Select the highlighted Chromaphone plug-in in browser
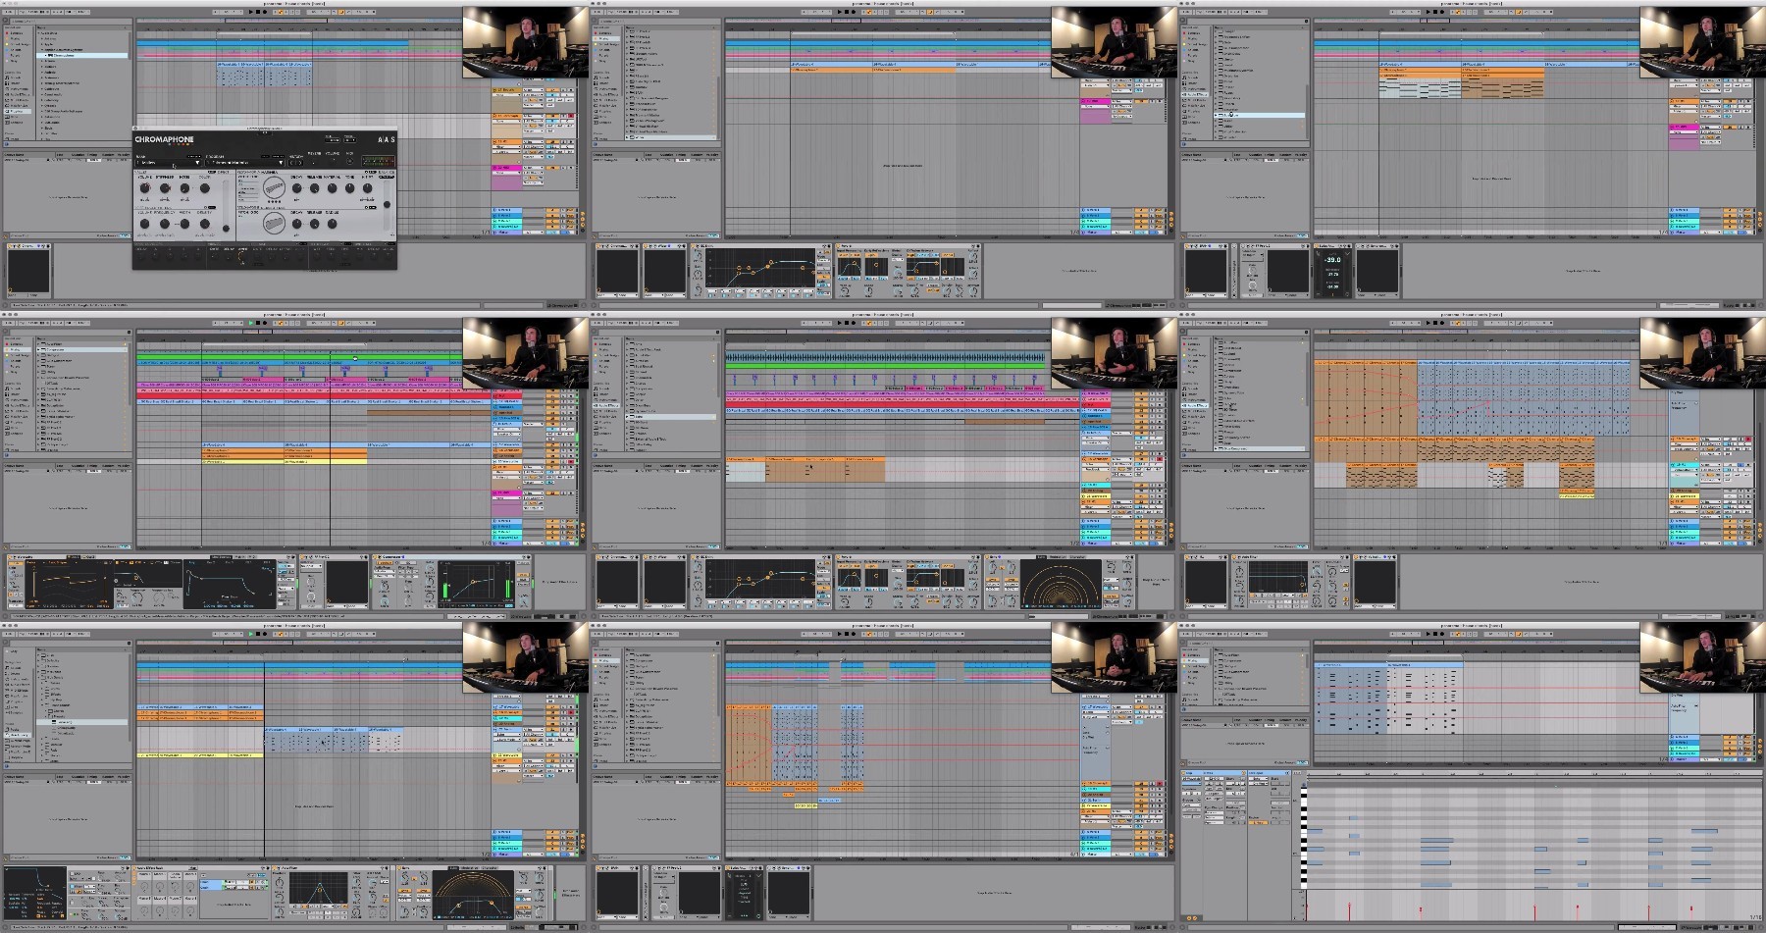The width and height of the screenshot is (1766, 933). point(82,56)
